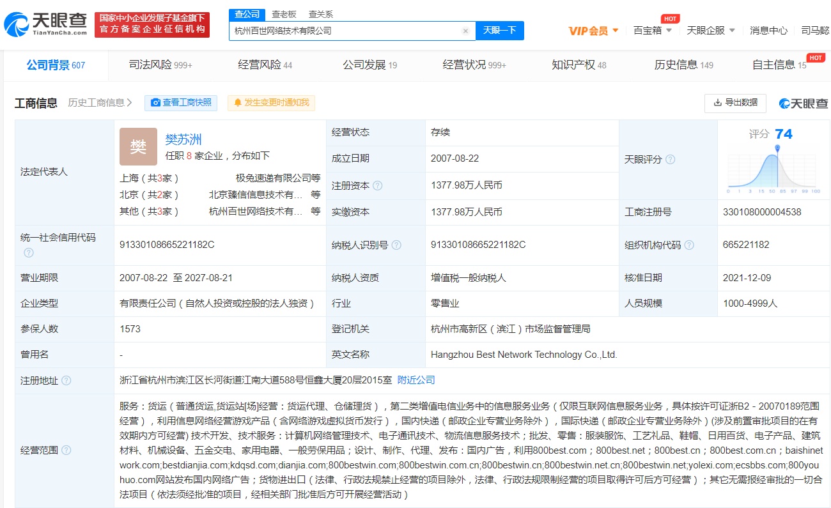Click help icon beside 组织机构代码

(x=688, y=245)
